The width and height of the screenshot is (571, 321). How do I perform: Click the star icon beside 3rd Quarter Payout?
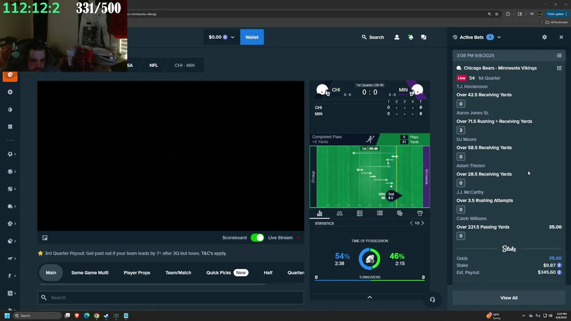[40, 253]
